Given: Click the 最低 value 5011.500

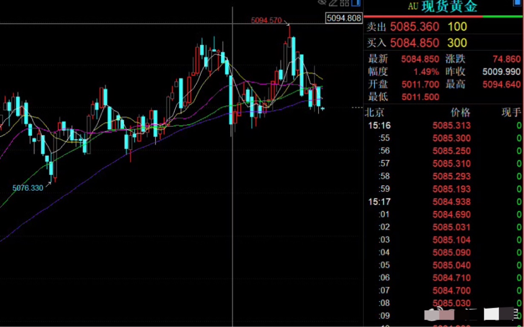Looking at the screenshot, I should coord(420,97).
